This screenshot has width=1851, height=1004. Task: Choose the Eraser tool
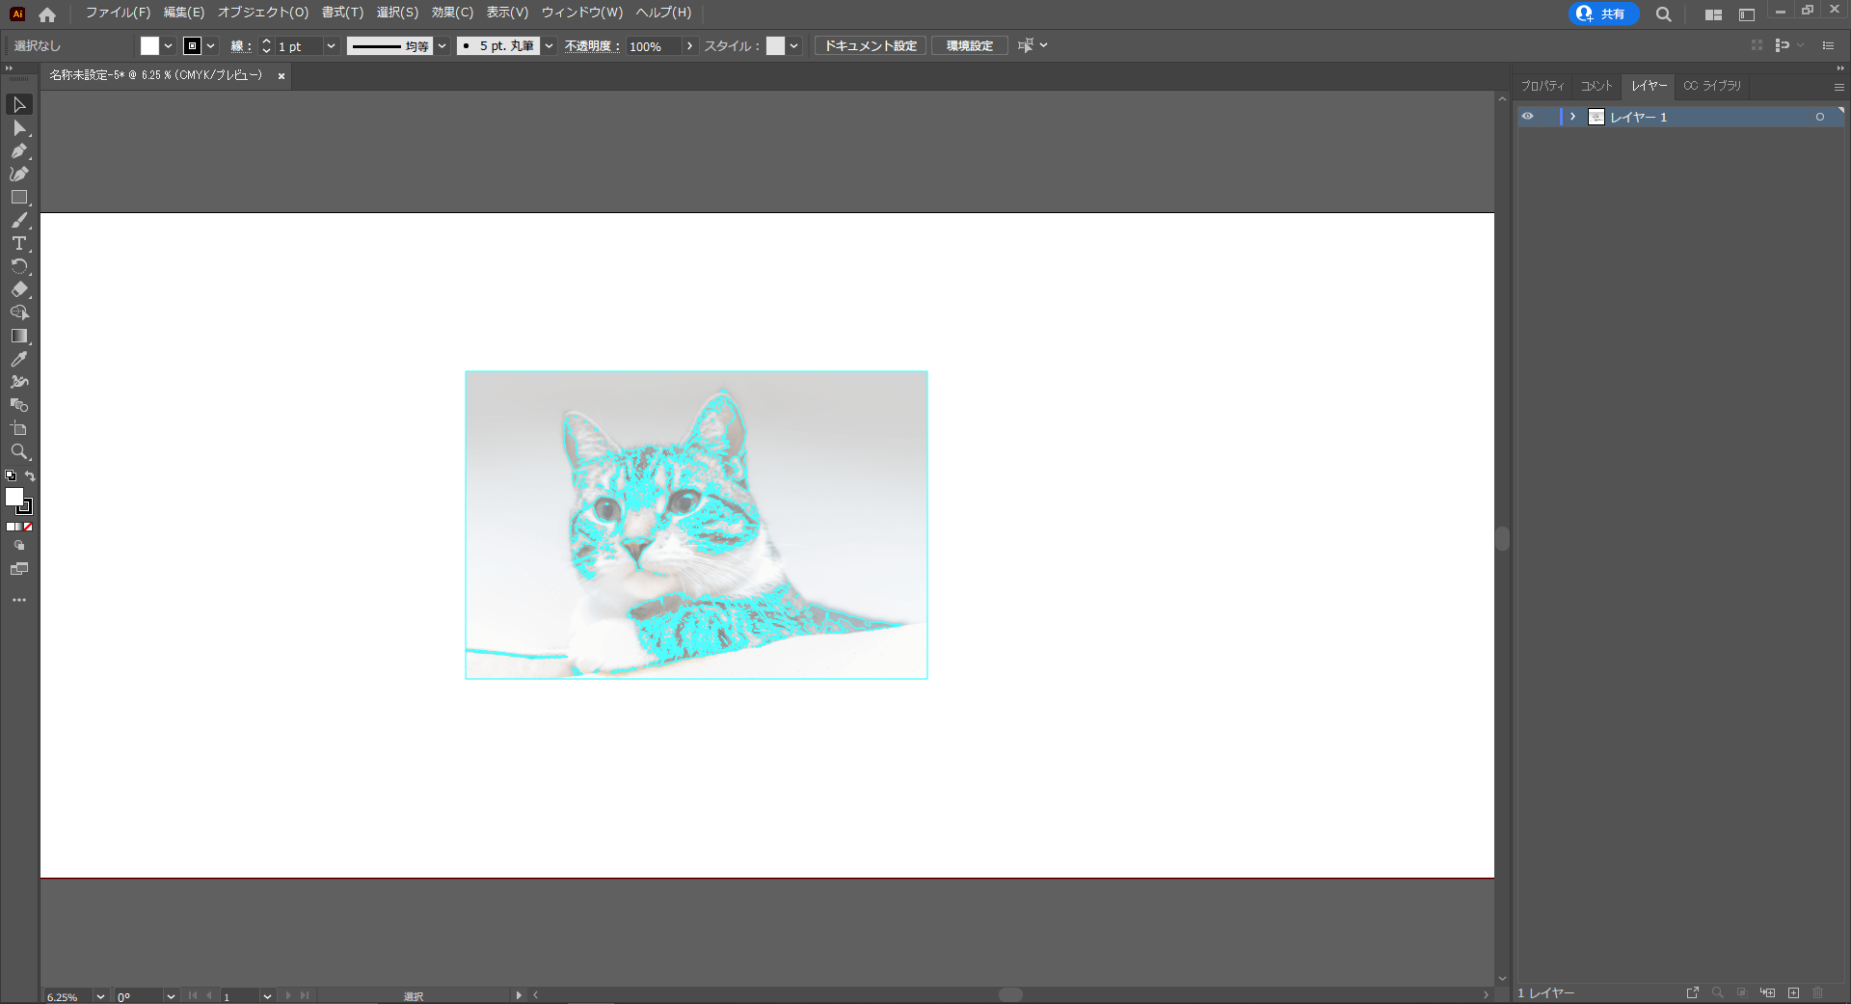18,289
